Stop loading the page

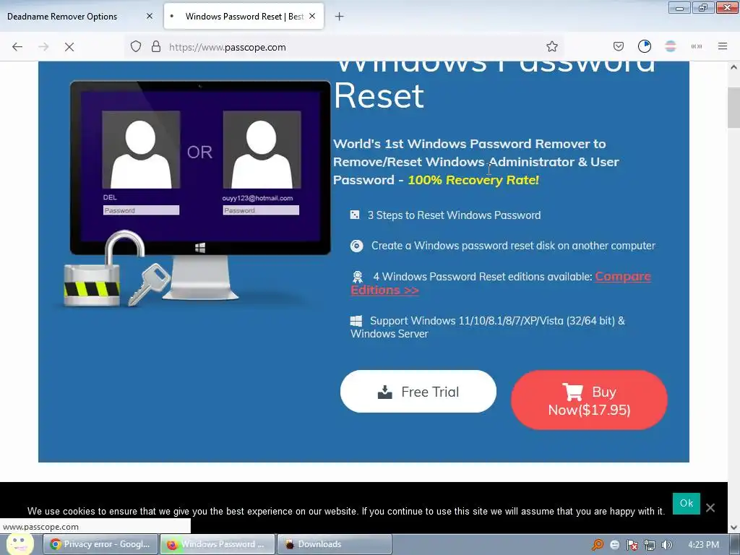point(69,47)
